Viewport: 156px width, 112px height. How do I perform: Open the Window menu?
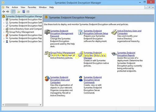pos(43,7)
